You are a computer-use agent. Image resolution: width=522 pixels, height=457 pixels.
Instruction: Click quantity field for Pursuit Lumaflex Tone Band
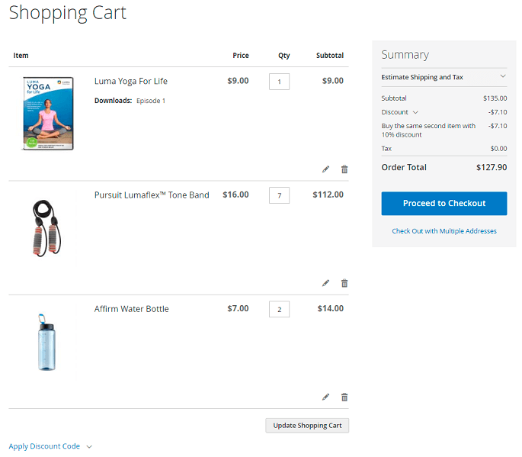[x=279, y=196]
